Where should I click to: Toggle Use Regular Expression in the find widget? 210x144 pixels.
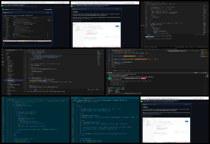tap(184, 51)
